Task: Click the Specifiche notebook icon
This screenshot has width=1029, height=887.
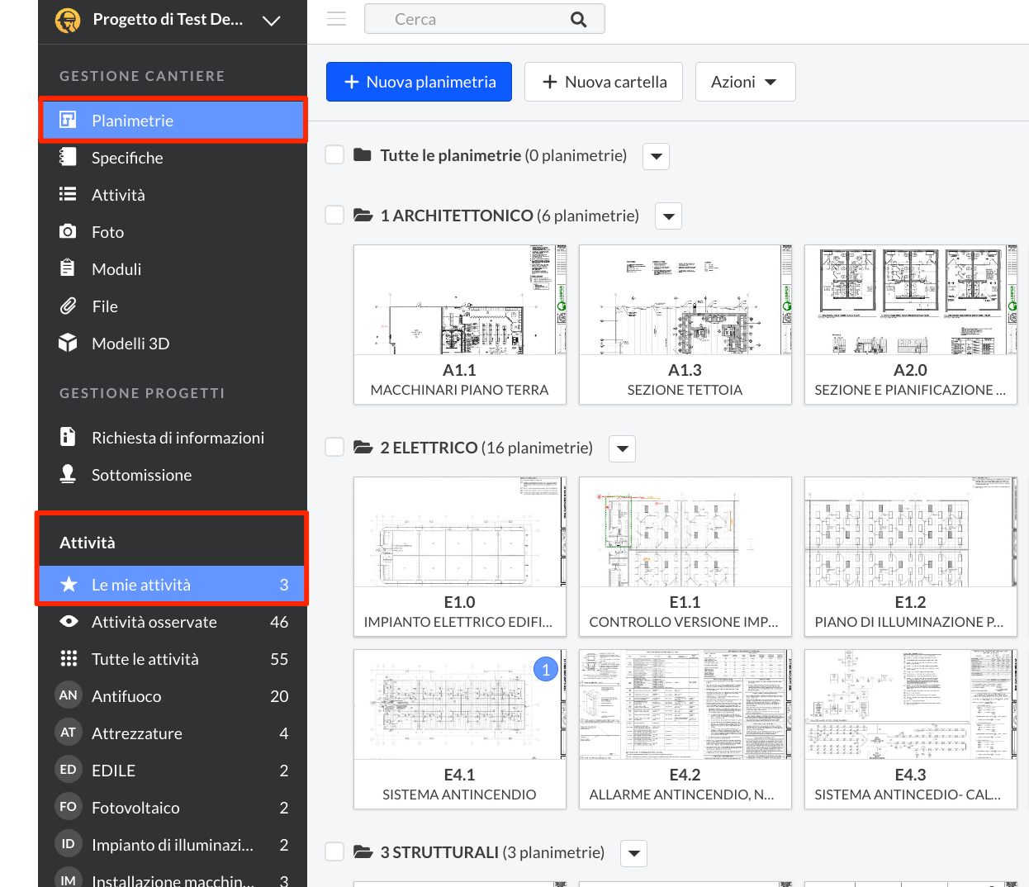Action: click(x=68, y=157)
